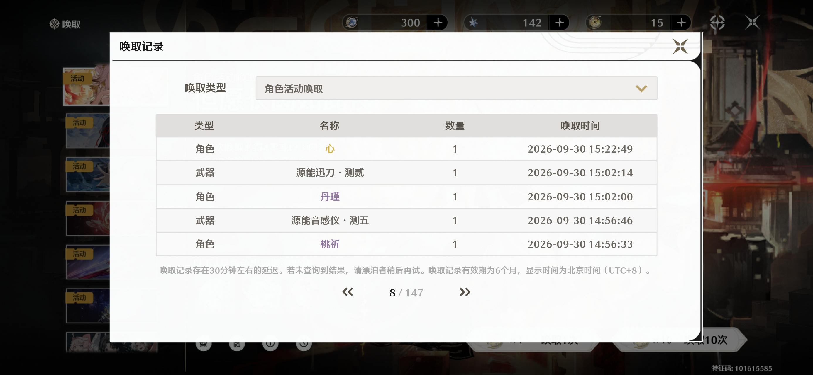The width and height of the screenshot is (813, 375).
Task: Go to next records page
Action: click(x=465, y=292)
